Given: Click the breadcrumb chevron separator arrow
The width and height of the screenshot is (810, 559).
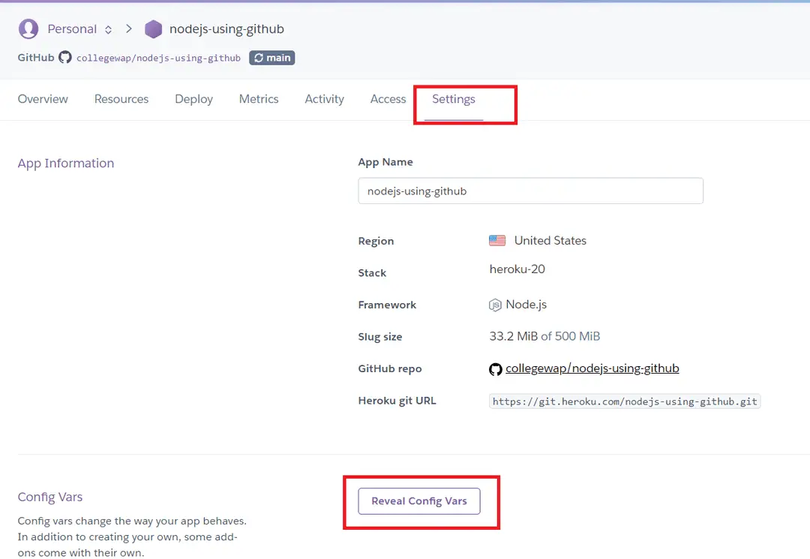Looking at the screenshot, I should pos(129,29).
